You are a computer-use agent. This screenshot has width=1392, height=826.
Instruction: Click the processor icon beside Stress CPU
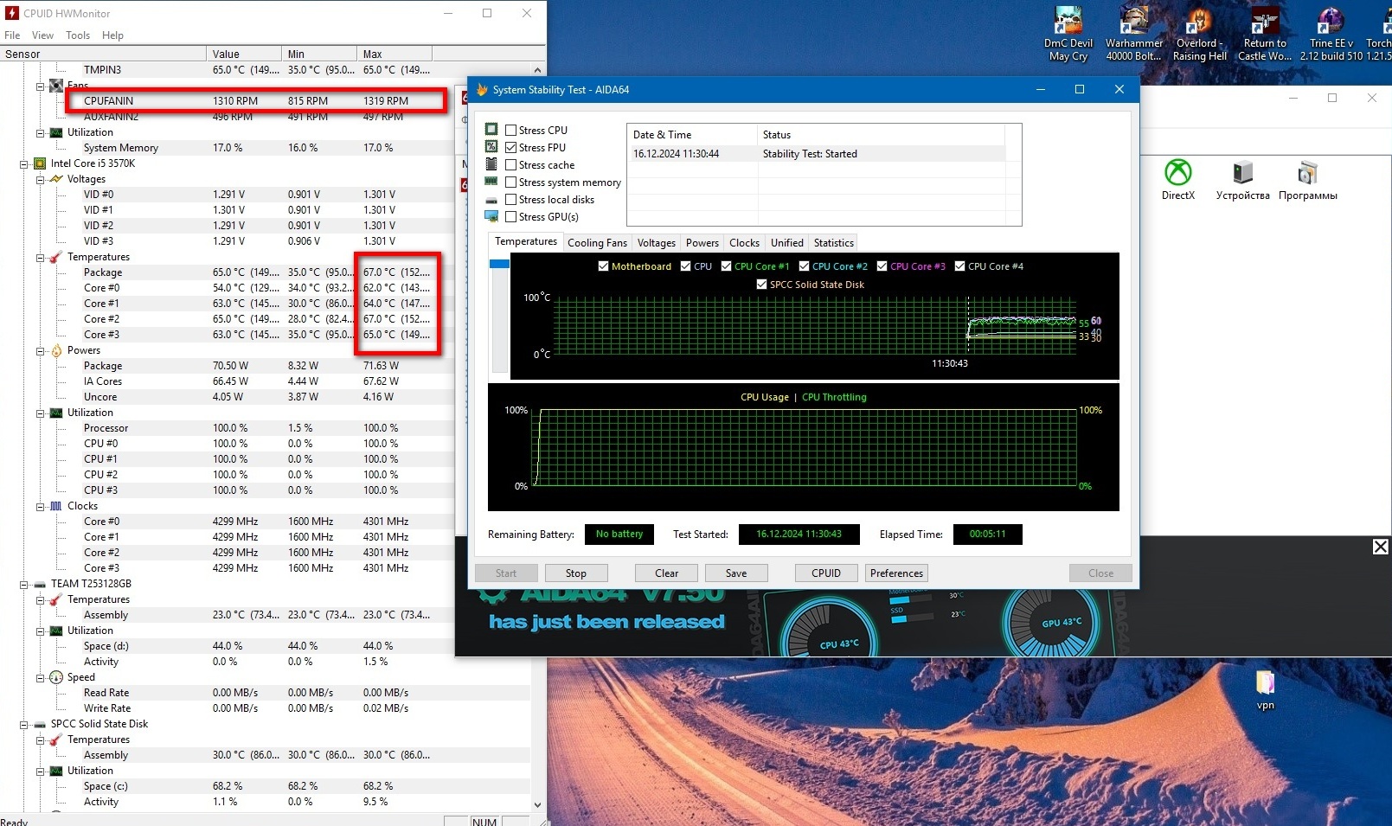[x=491, y=130]
